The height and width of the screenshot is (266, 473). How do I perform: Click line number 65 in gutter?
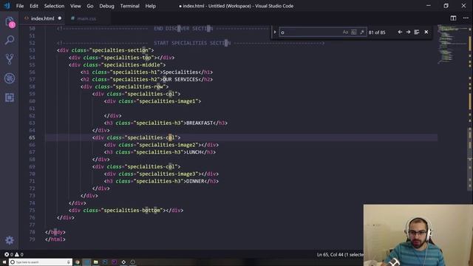[x=32, y=137]
